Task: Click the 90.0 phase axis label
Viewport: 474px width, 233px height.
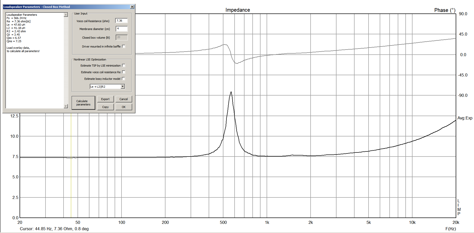Action: point(463,14)
